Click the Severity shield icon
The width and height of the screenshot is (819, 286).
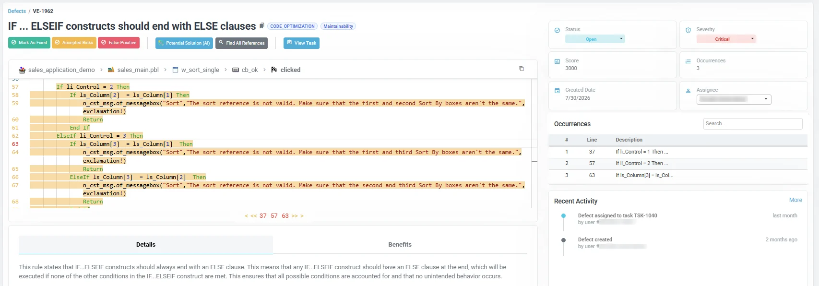click(x=688, y=30)
